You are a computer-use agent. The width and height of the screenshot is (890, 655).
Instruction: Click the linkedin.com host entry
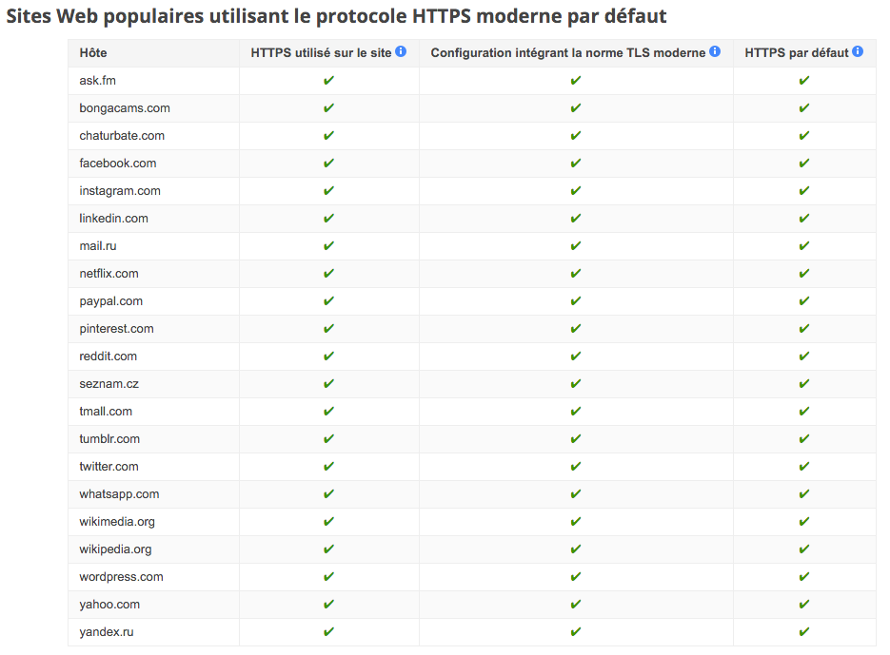[114, 219]
